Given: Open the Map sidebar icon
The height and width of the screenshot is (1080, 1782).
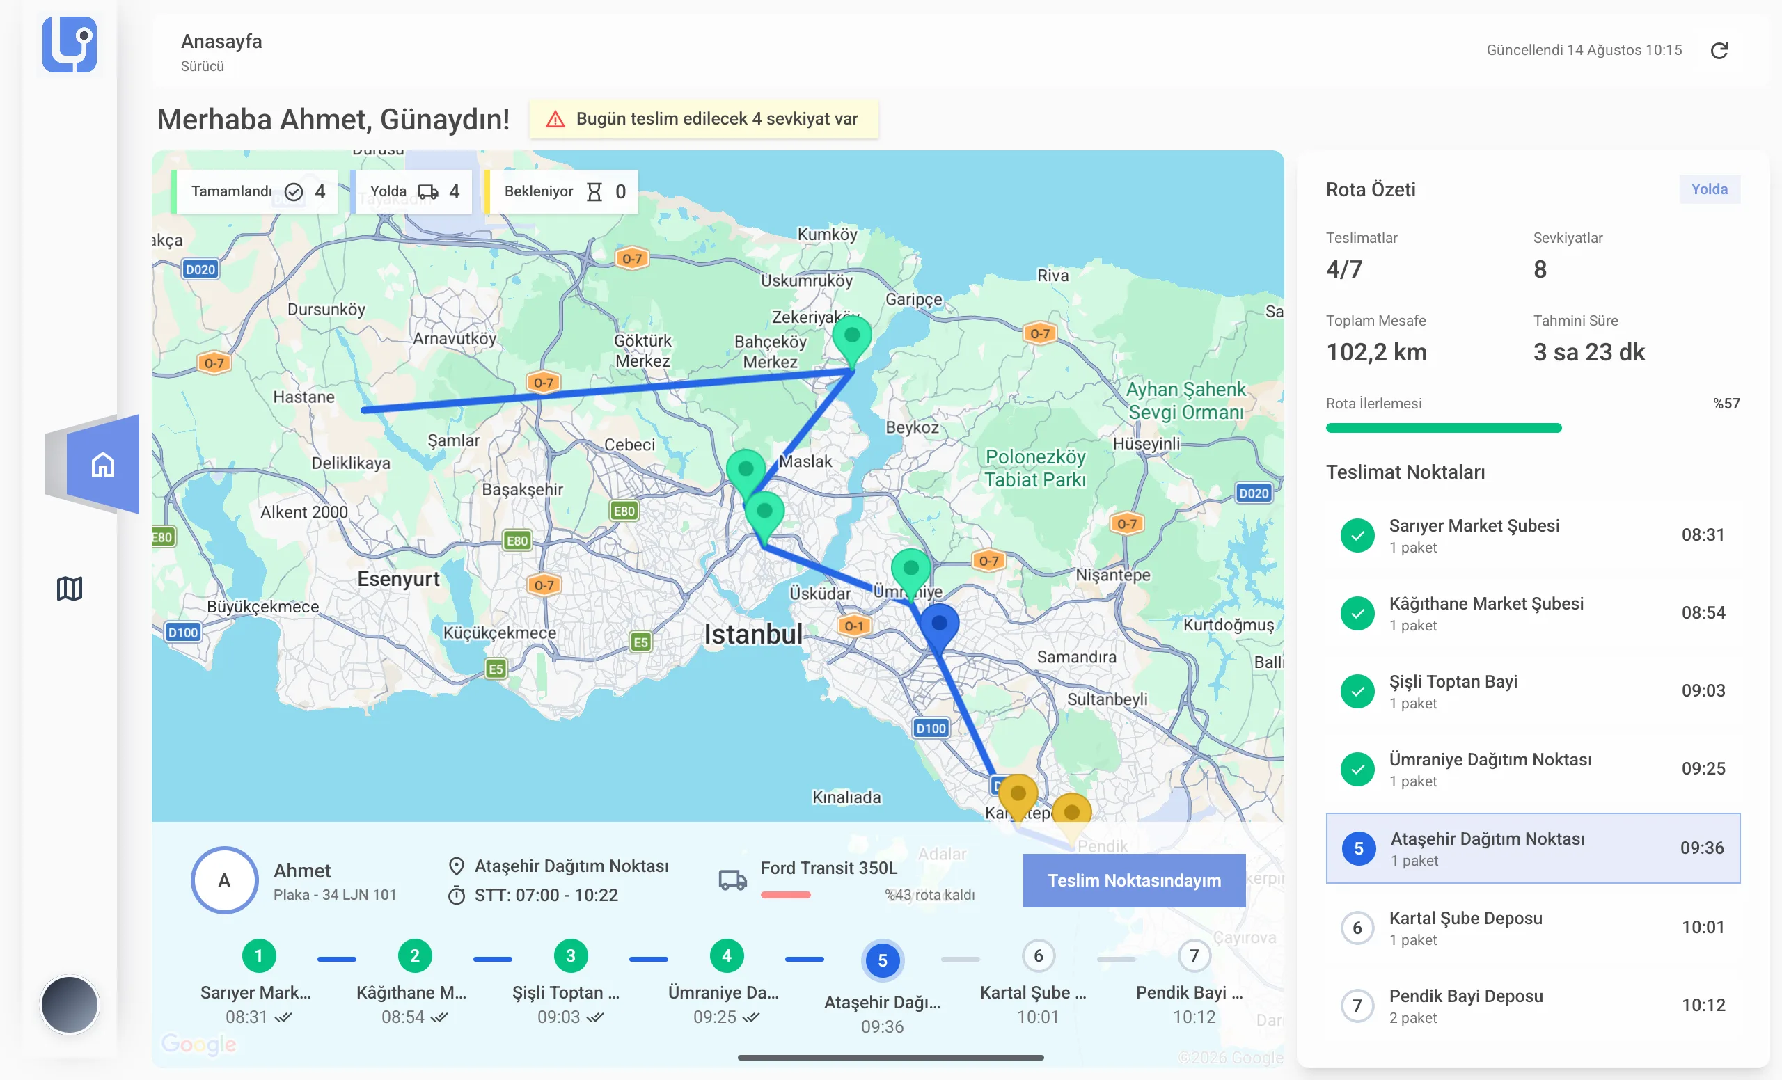Looking at the screenshot, I should click(x=70, y=589).
